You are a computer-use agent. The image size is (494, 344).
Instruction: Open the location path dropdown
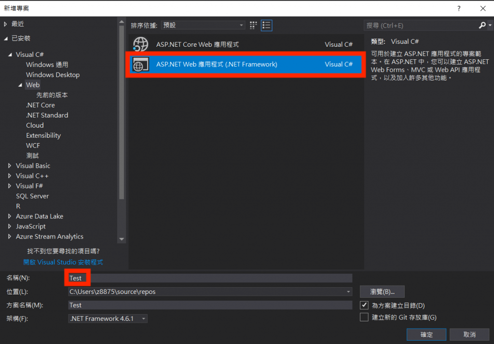tap(348, 291)
